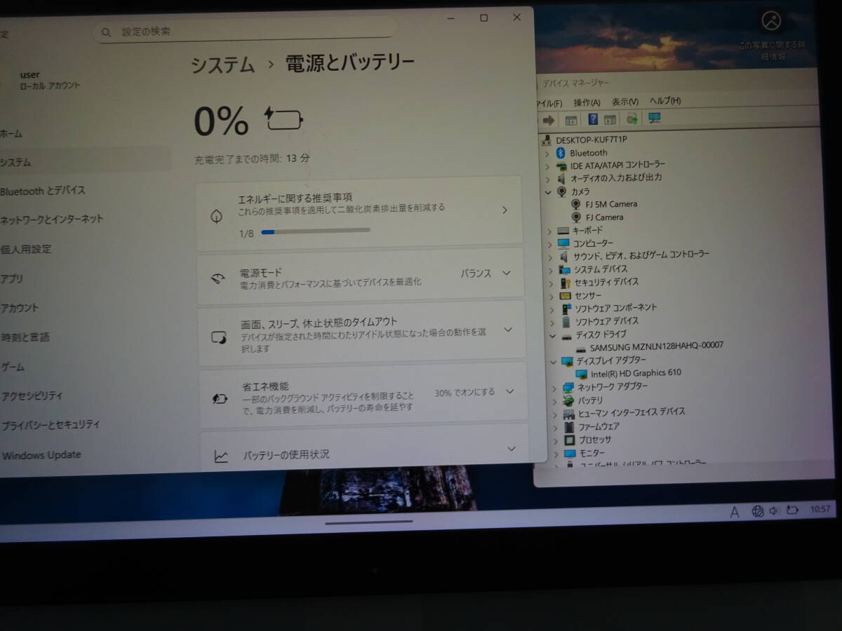842x631 pixels.
Task: Click the センサー category icon
Action: [x=566, y=295]
